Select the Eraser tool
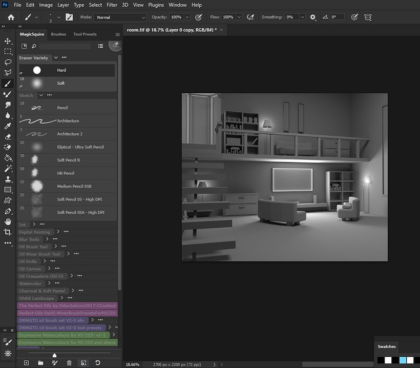This screenshot has height=368, width=420. (8, 137)
